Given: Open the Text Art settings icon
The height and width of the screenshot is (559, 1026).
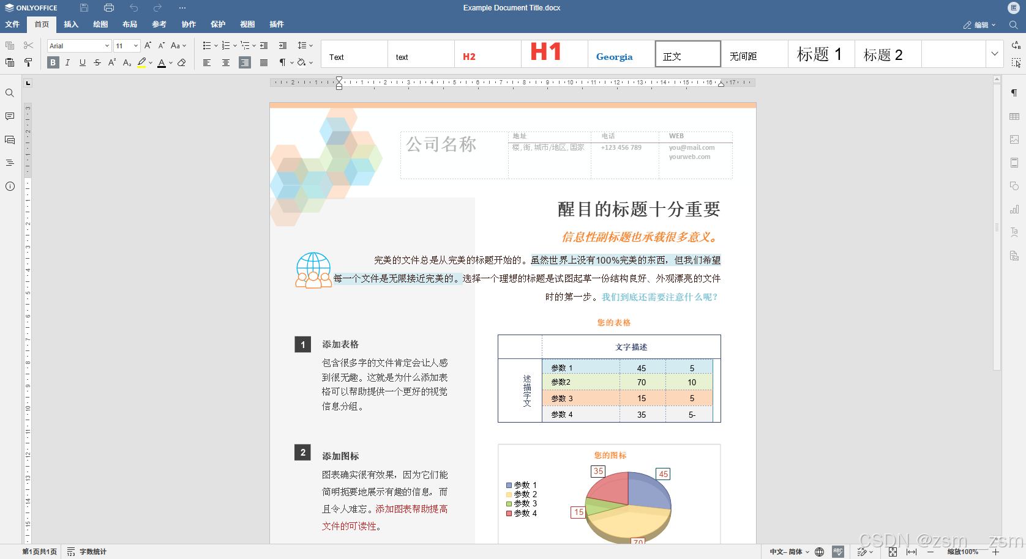Looking at the screenshot, I should tap(1014, 232).
